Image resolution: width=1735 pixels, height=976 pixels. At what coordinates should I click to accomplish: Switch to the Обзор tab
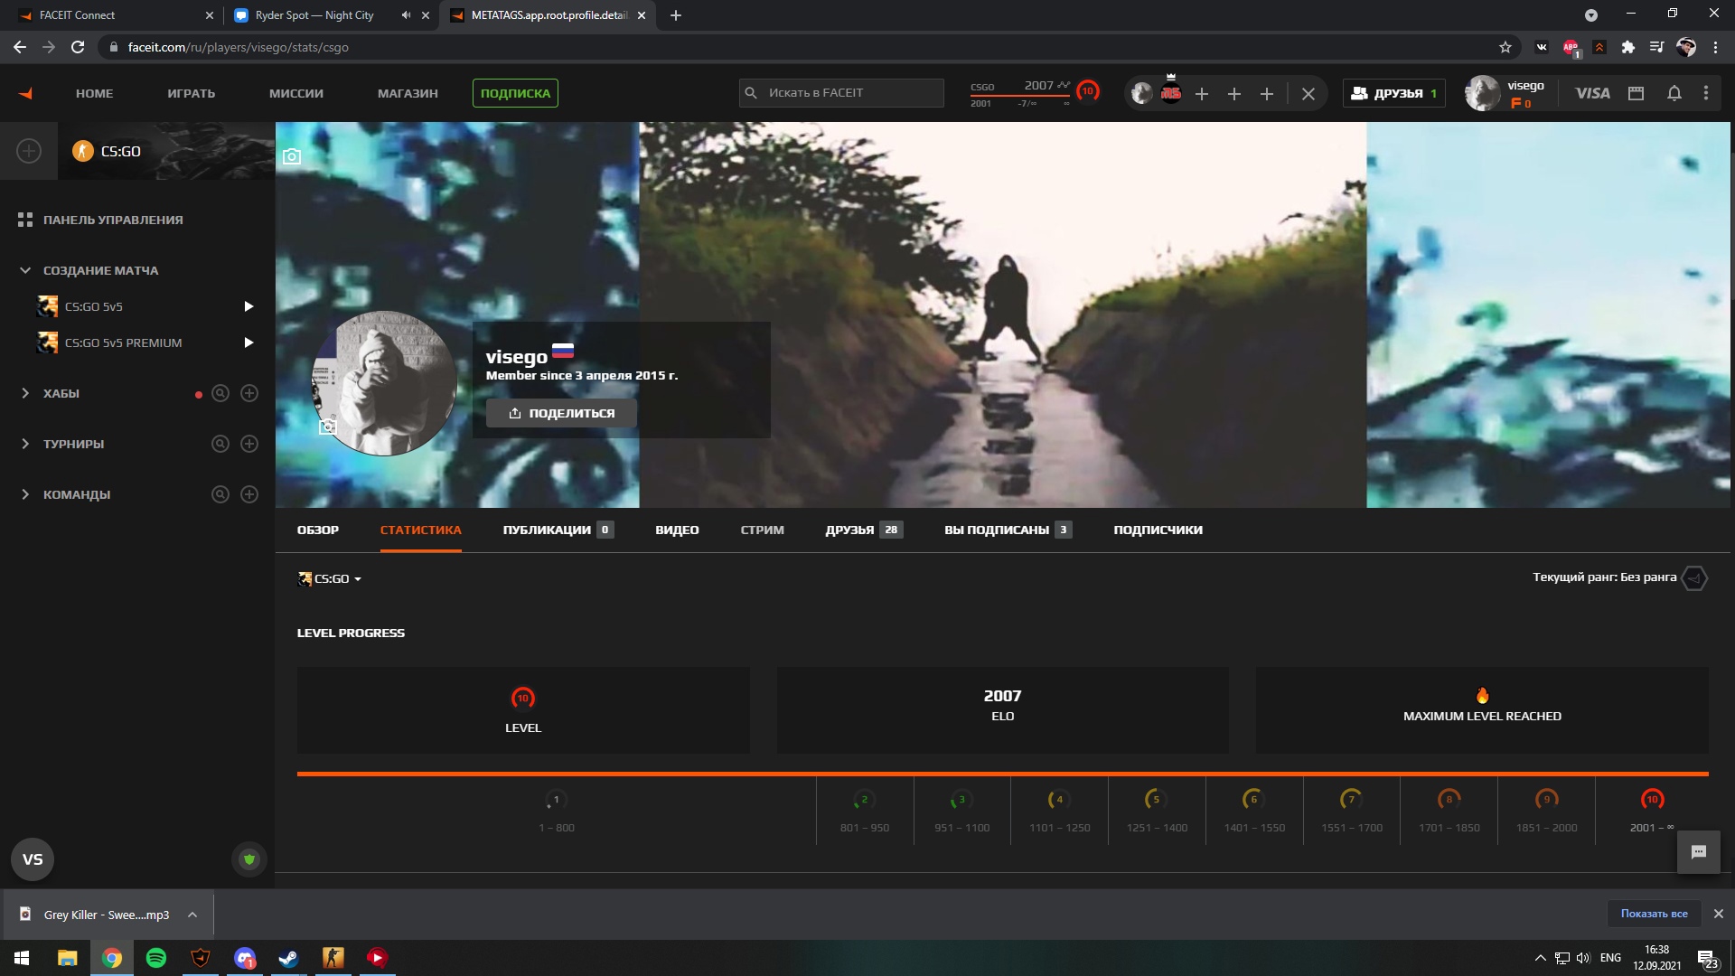(317, 530)
